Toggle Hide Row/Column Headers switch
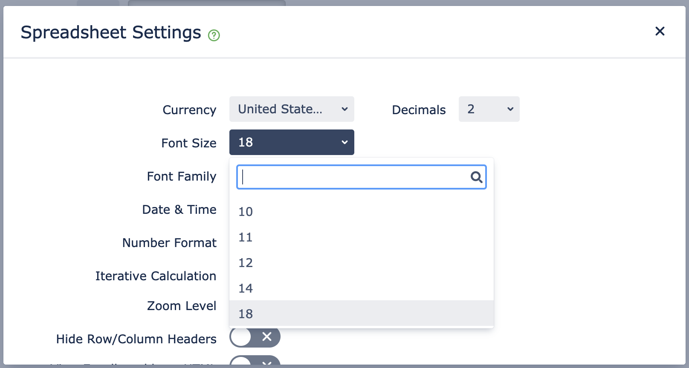 (x=255, y=337)
